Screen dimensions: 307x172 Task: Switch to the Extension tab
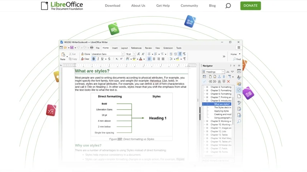click(168, 48)
